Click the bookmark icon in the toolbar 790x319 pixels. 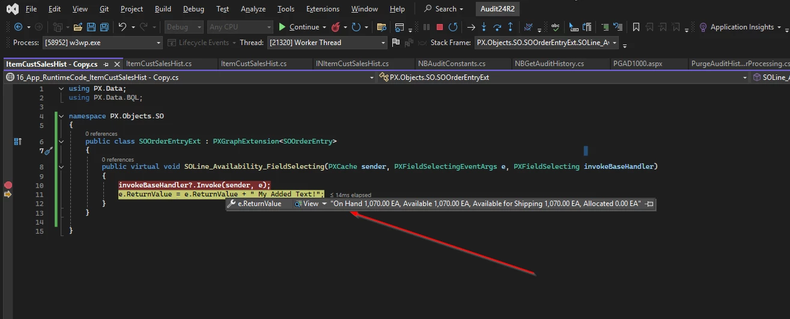636,27
